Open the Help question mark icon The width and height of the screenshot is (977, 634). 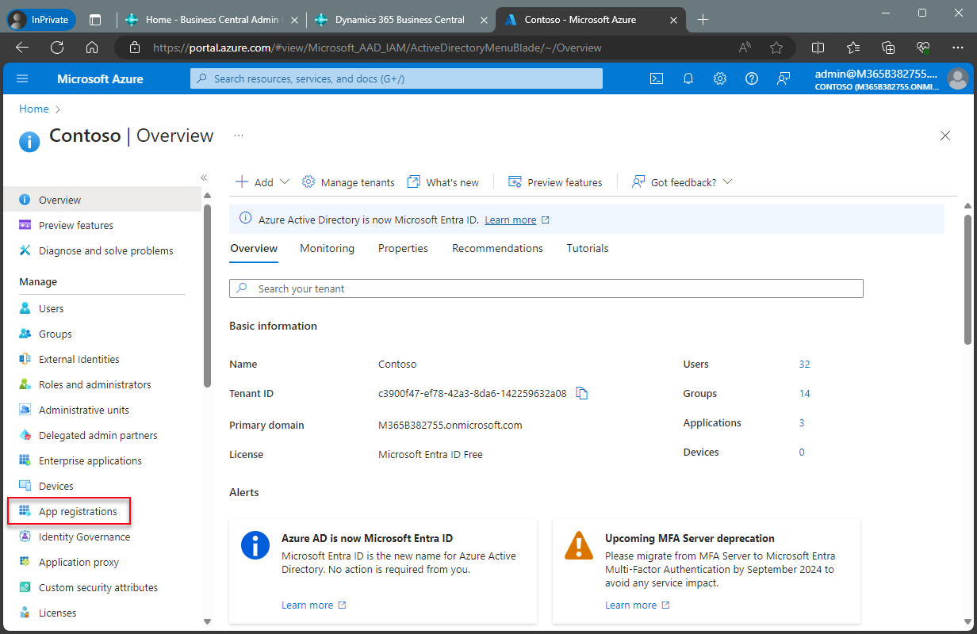pos(752,78)
